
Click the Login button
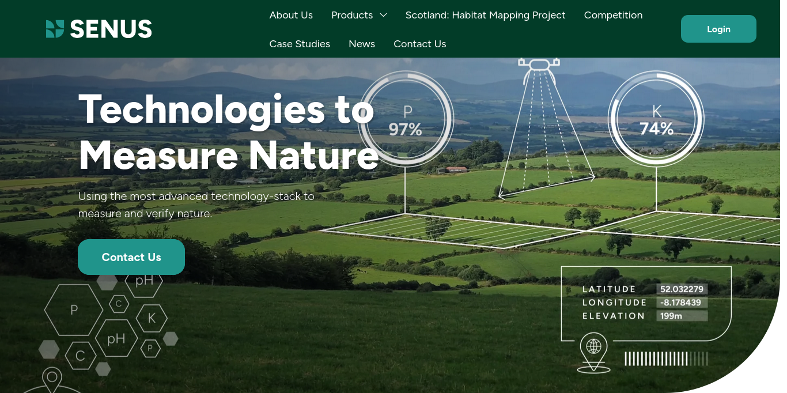click(x=718, y=28)
